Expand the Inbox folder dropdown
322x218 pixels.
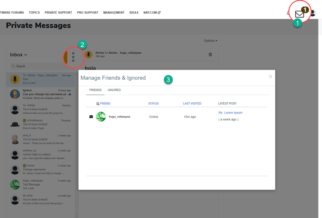pyautogui.click(x=18, y=55)
